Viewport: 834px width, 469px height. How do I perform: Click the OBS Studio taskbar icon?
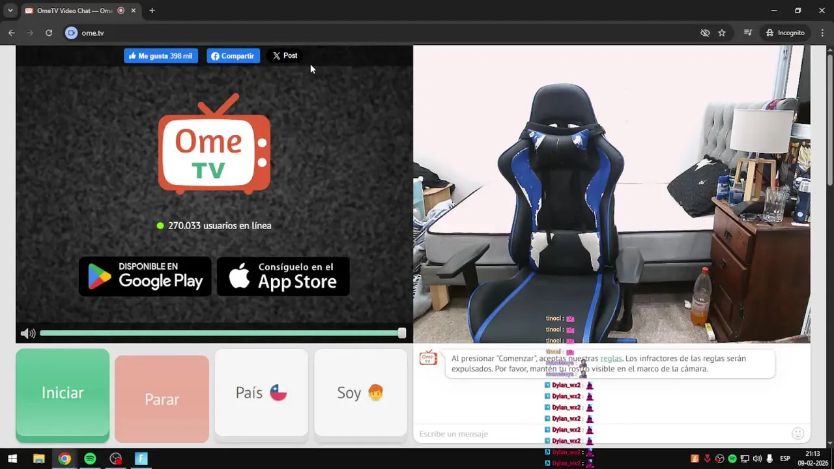click(116, 459)
